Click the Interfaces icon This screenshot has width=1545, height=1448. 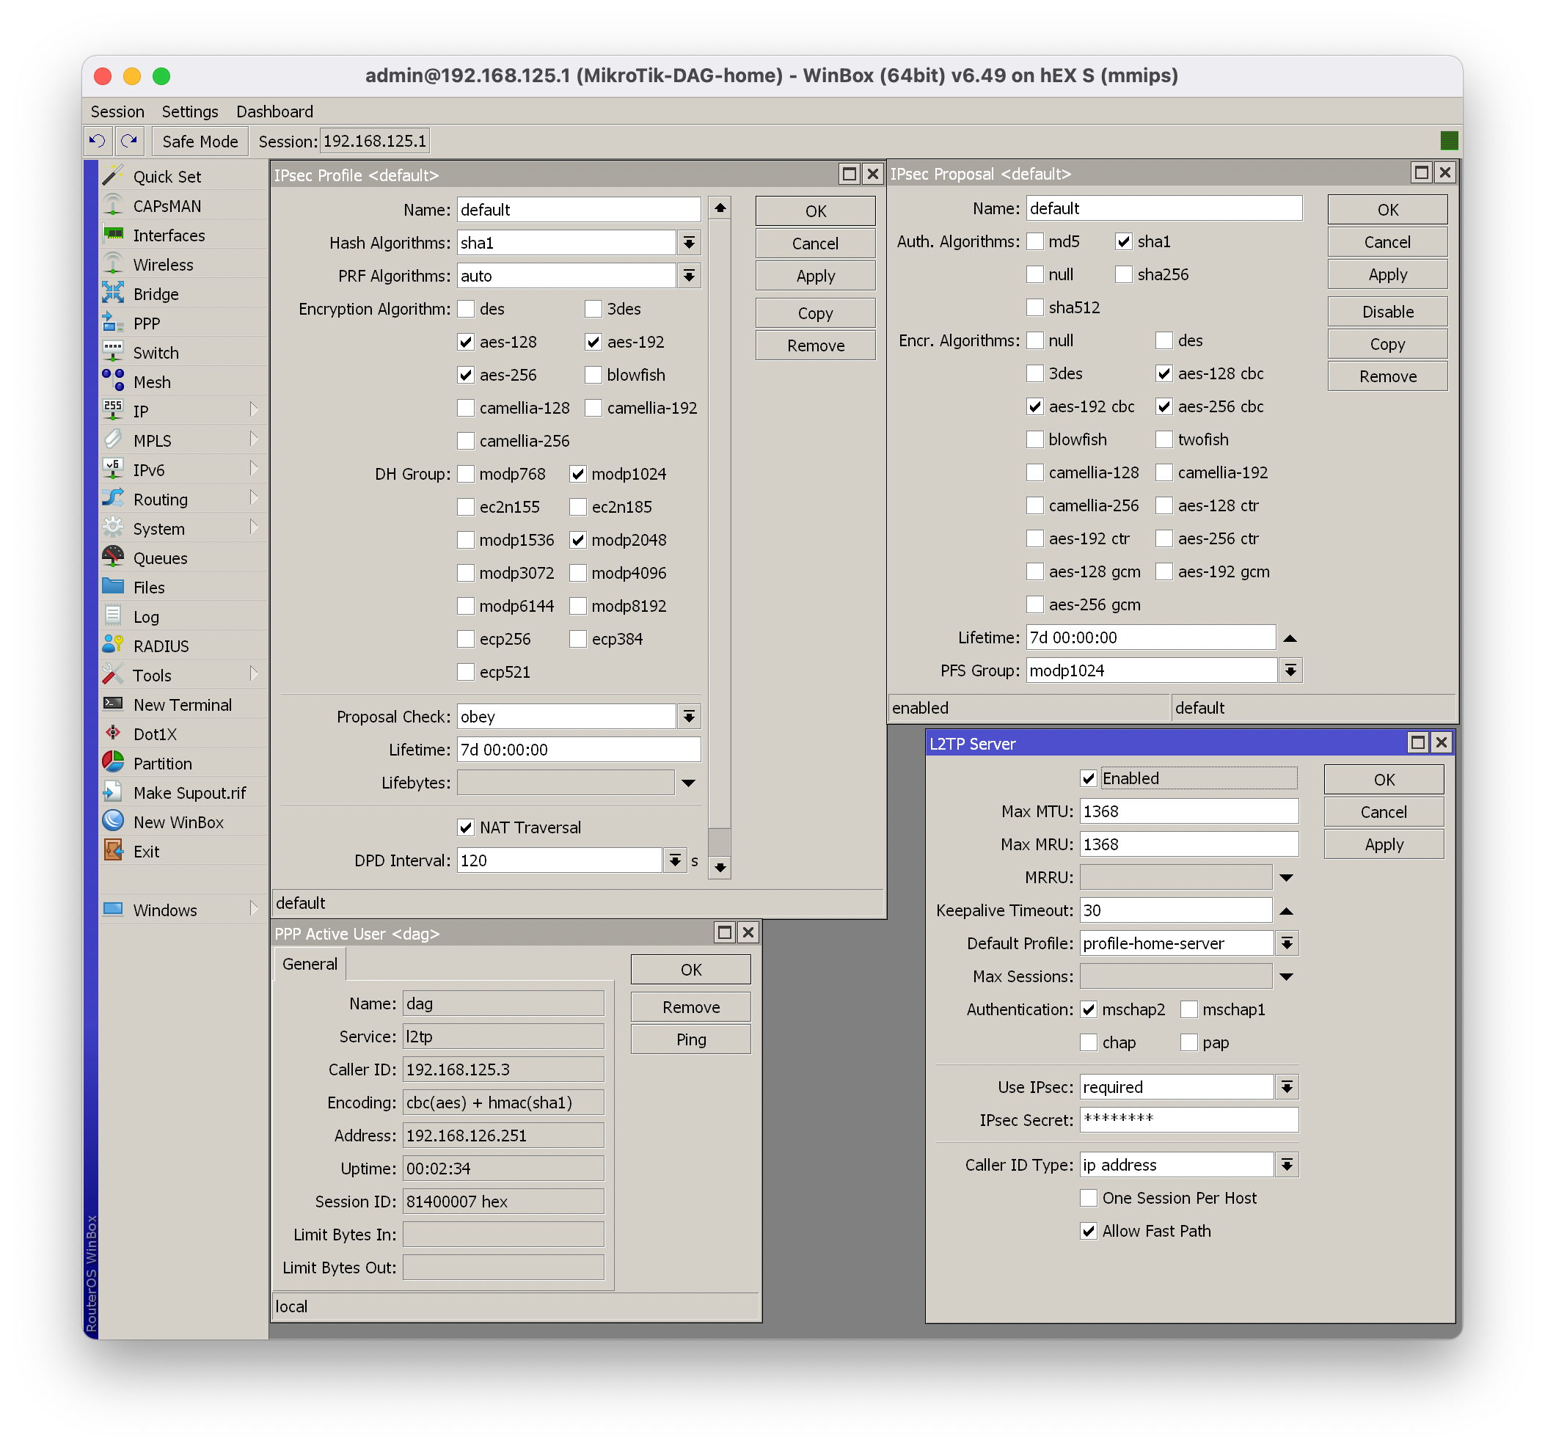(x=114, y=235)
